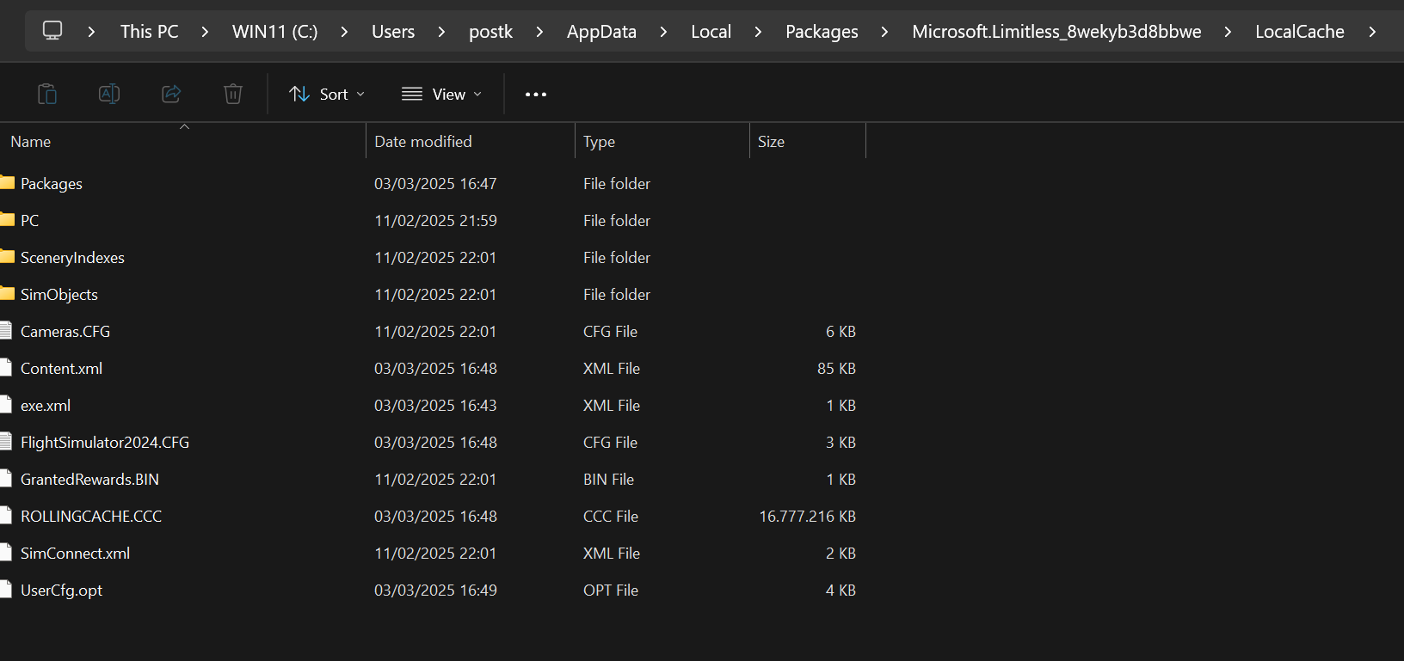Viewport: 1404px width, 661px height.
Task: Navigate to WIN11 (C:) breadcrumb
Action: point(274,32)
